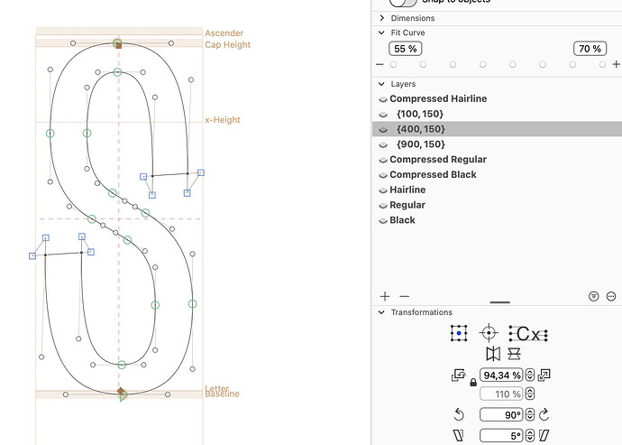Click the transformation origin grid icon
Image resolution: width=622 pixels, height=445 pixels.
(x=459, y=333)
